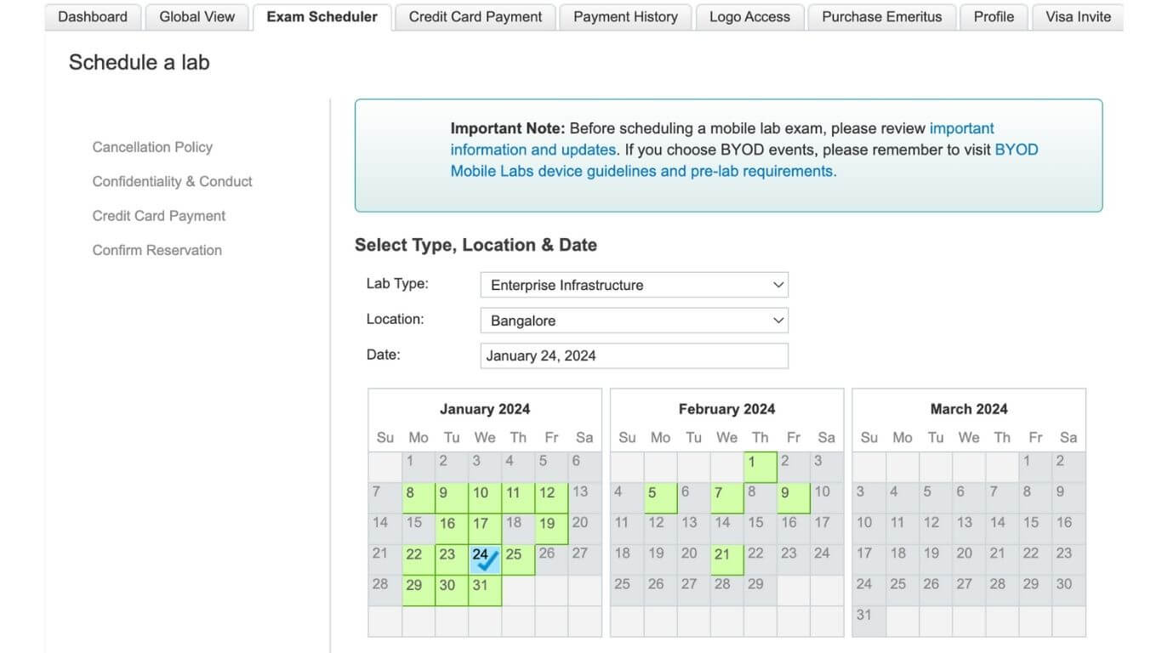
Task: Switch to the Payment History tab
Action: tap(624, 16)
